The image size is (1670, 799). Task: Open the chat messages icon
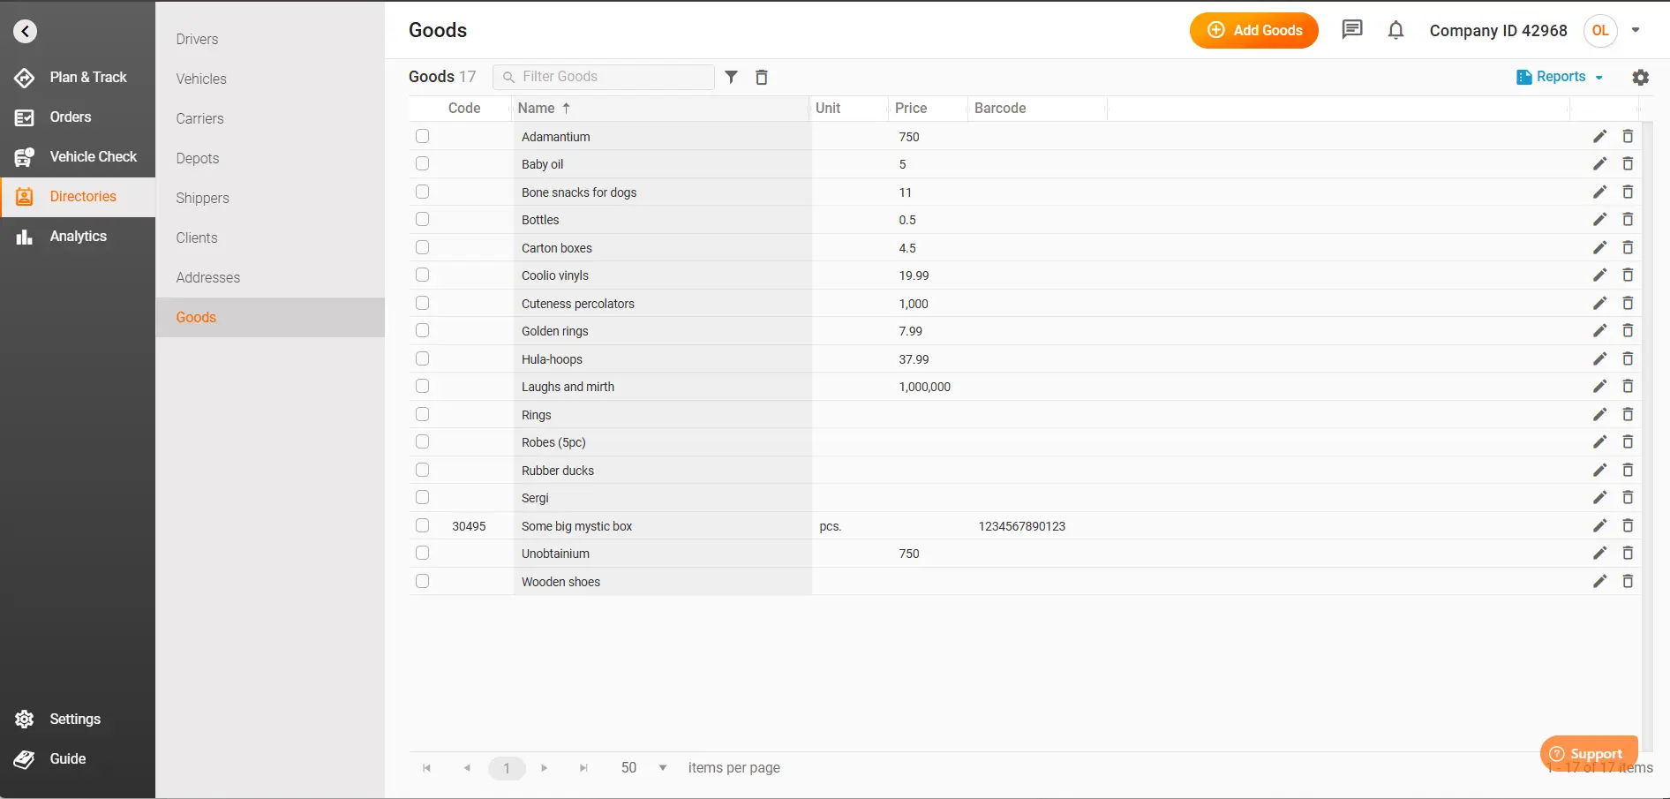click(x=1351, y=30)
